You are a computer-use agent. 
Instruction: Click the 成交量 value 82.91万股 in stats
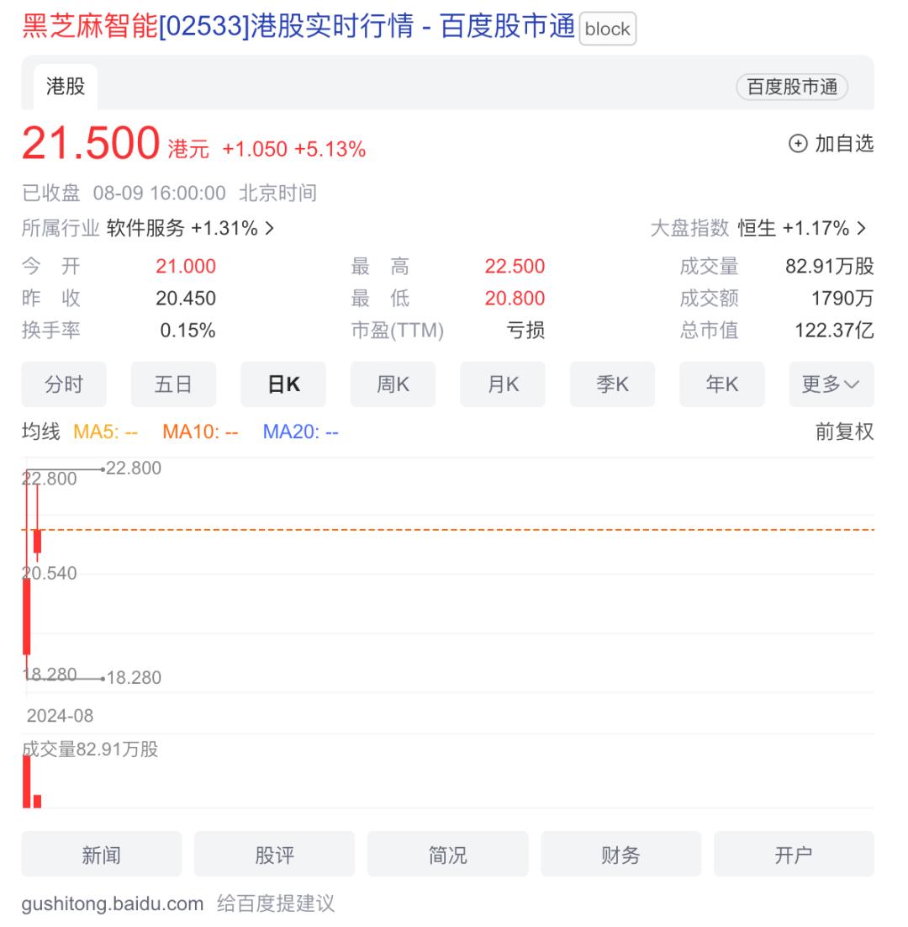(830, 266)
